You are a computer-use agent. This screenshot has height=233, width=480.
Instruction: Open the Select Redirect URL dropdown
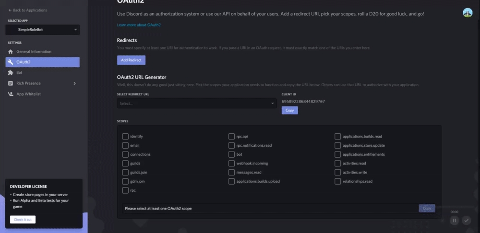(197, 103)
